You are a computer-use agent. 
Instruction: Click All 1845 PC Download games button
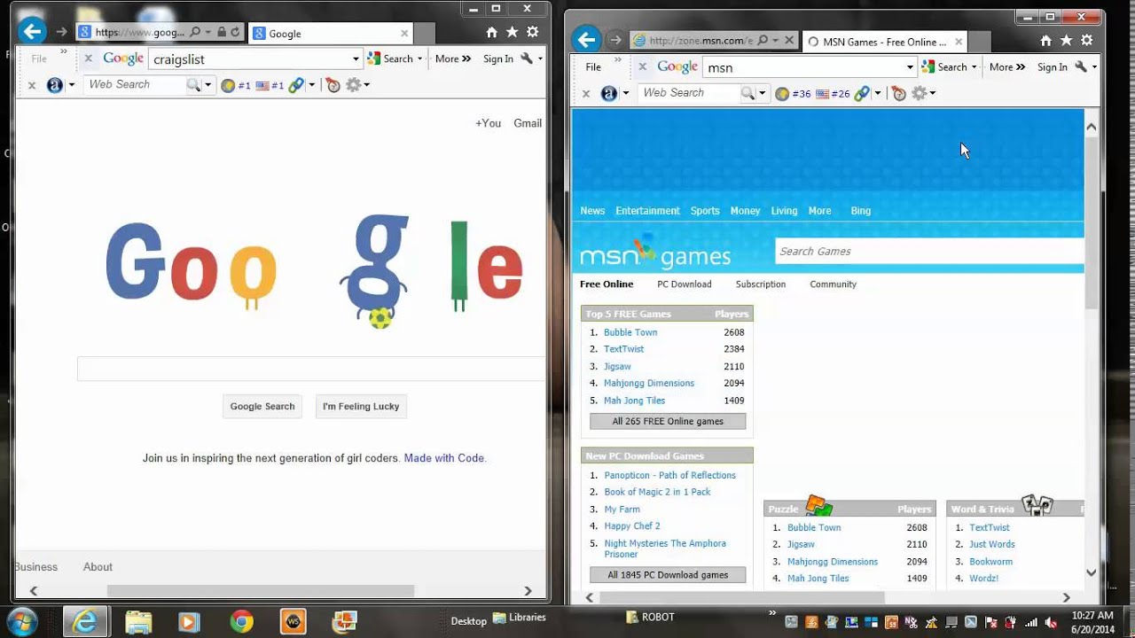pos(668,575)
